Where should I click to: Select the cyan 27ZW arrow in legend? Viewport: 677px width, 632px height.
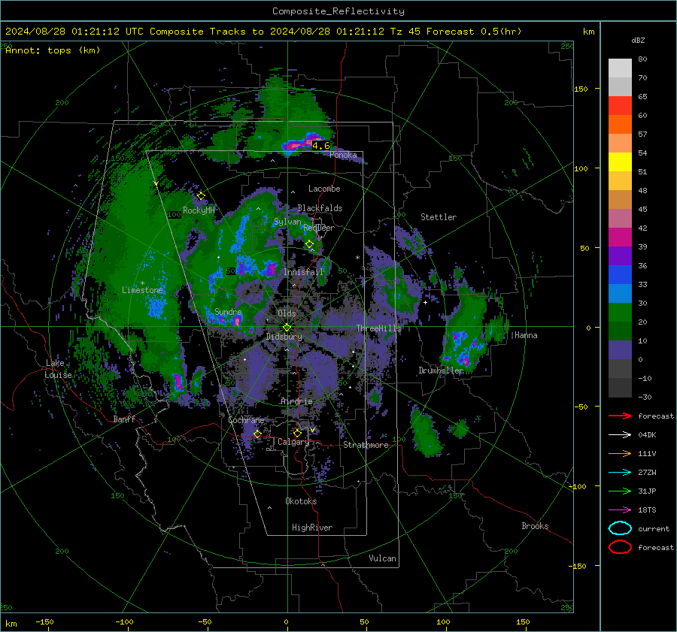coord(620,473)
